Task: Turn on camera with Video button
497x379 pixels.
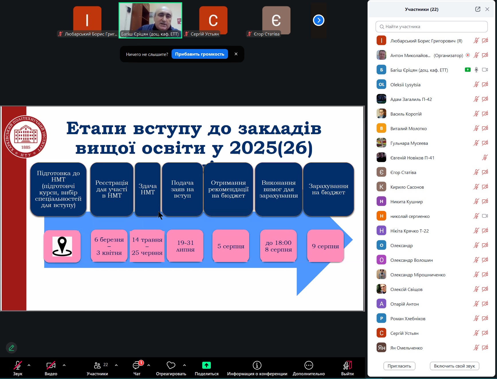Action: pyautogui.click(x=51, y=365)
